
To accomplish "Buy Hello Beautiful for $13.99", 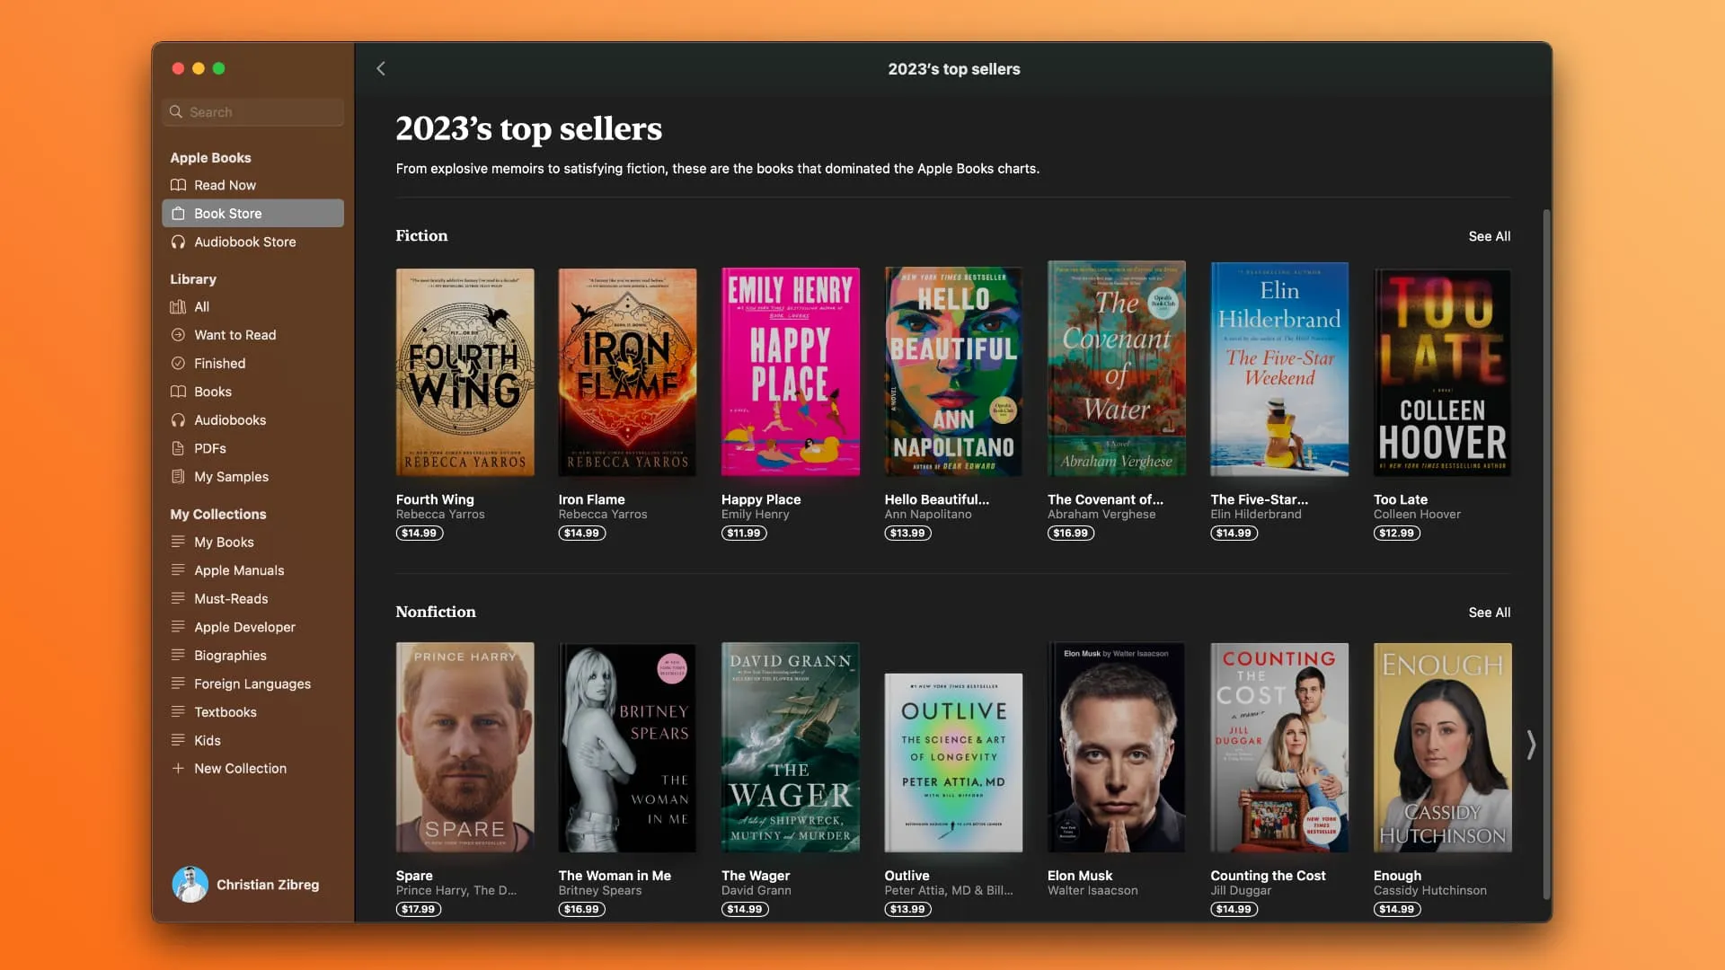I will point(907,533).
